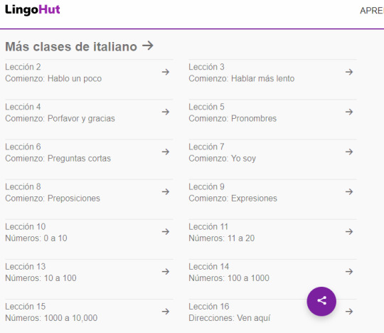
Task: Click the Lección 7 title text
Action: [206, 147]
